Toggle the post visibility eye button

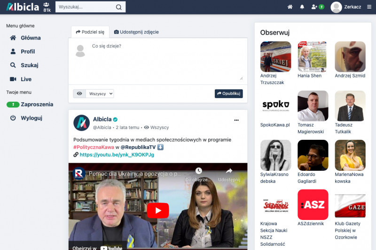[x=79, y=94]
